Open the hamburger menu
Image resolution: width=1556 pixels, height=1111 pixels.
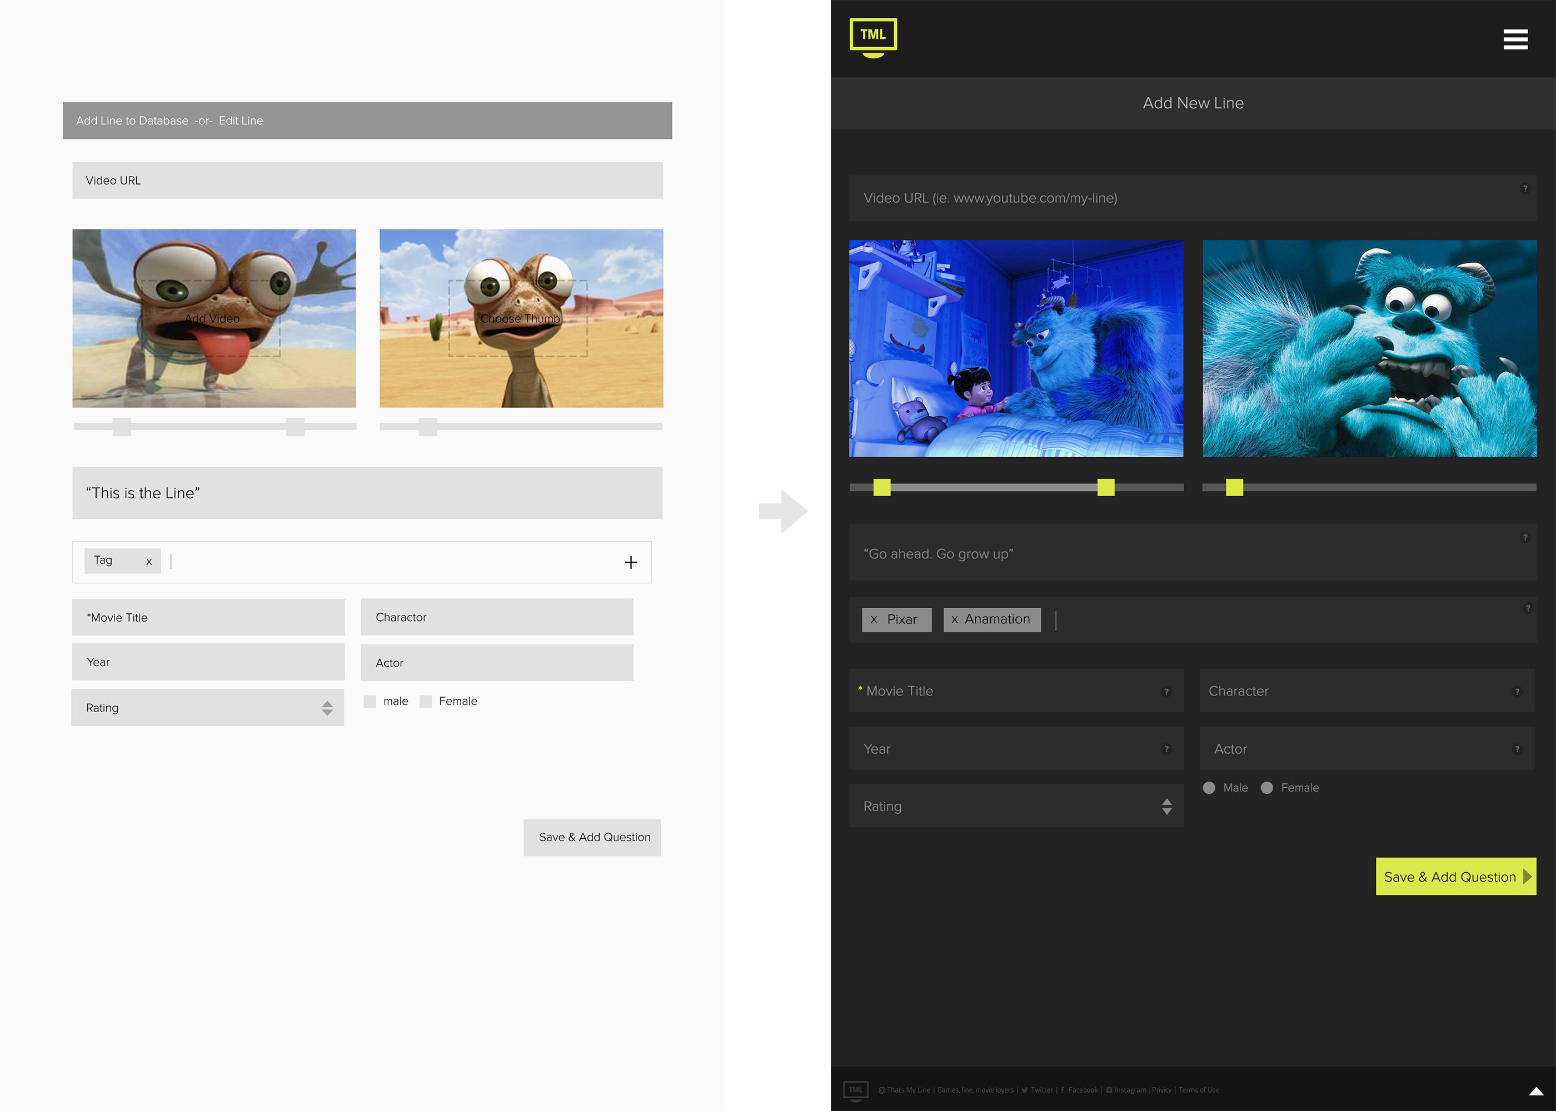click(x=1515, y=39)
